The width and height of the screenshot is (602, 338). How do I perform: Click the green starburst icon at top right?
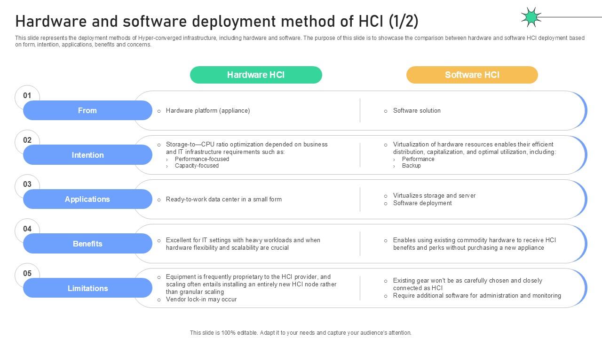pyautogui.click(x=531, y=17)
